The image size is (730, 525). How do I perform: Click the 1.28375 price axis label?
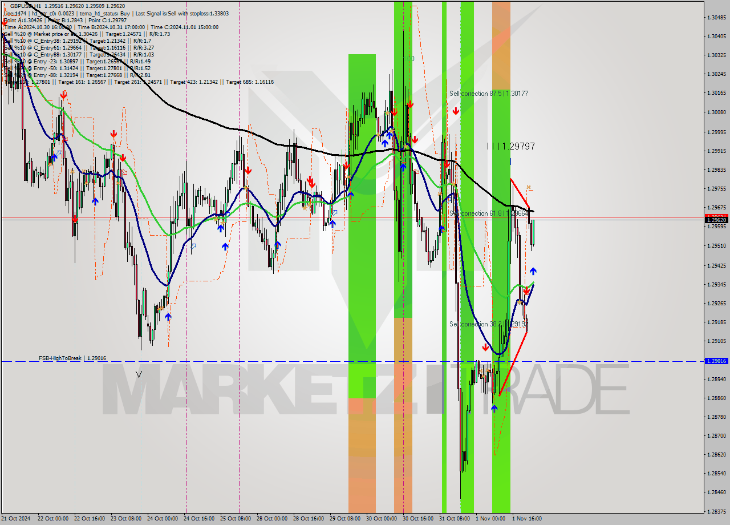716,511
